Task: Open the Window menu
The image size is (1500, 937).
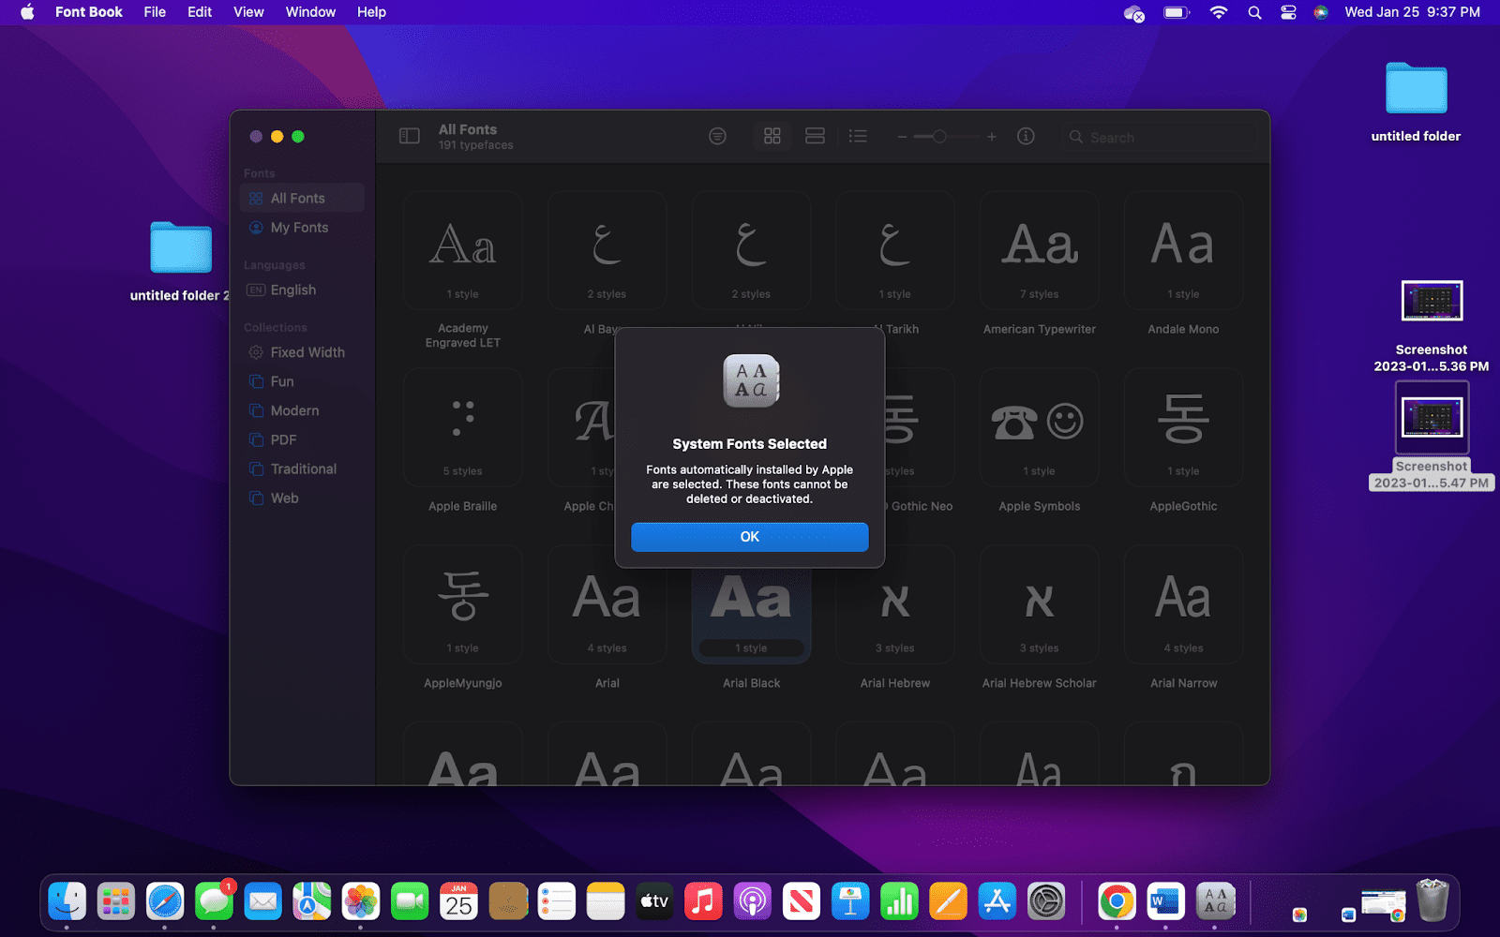Action: (x=310, y=12)
